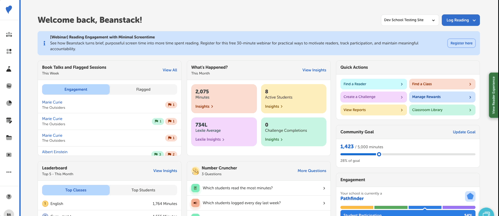Open the Find a Reader quick action
The height and width of the screenshot is (216, 499).
coord(373,84)
